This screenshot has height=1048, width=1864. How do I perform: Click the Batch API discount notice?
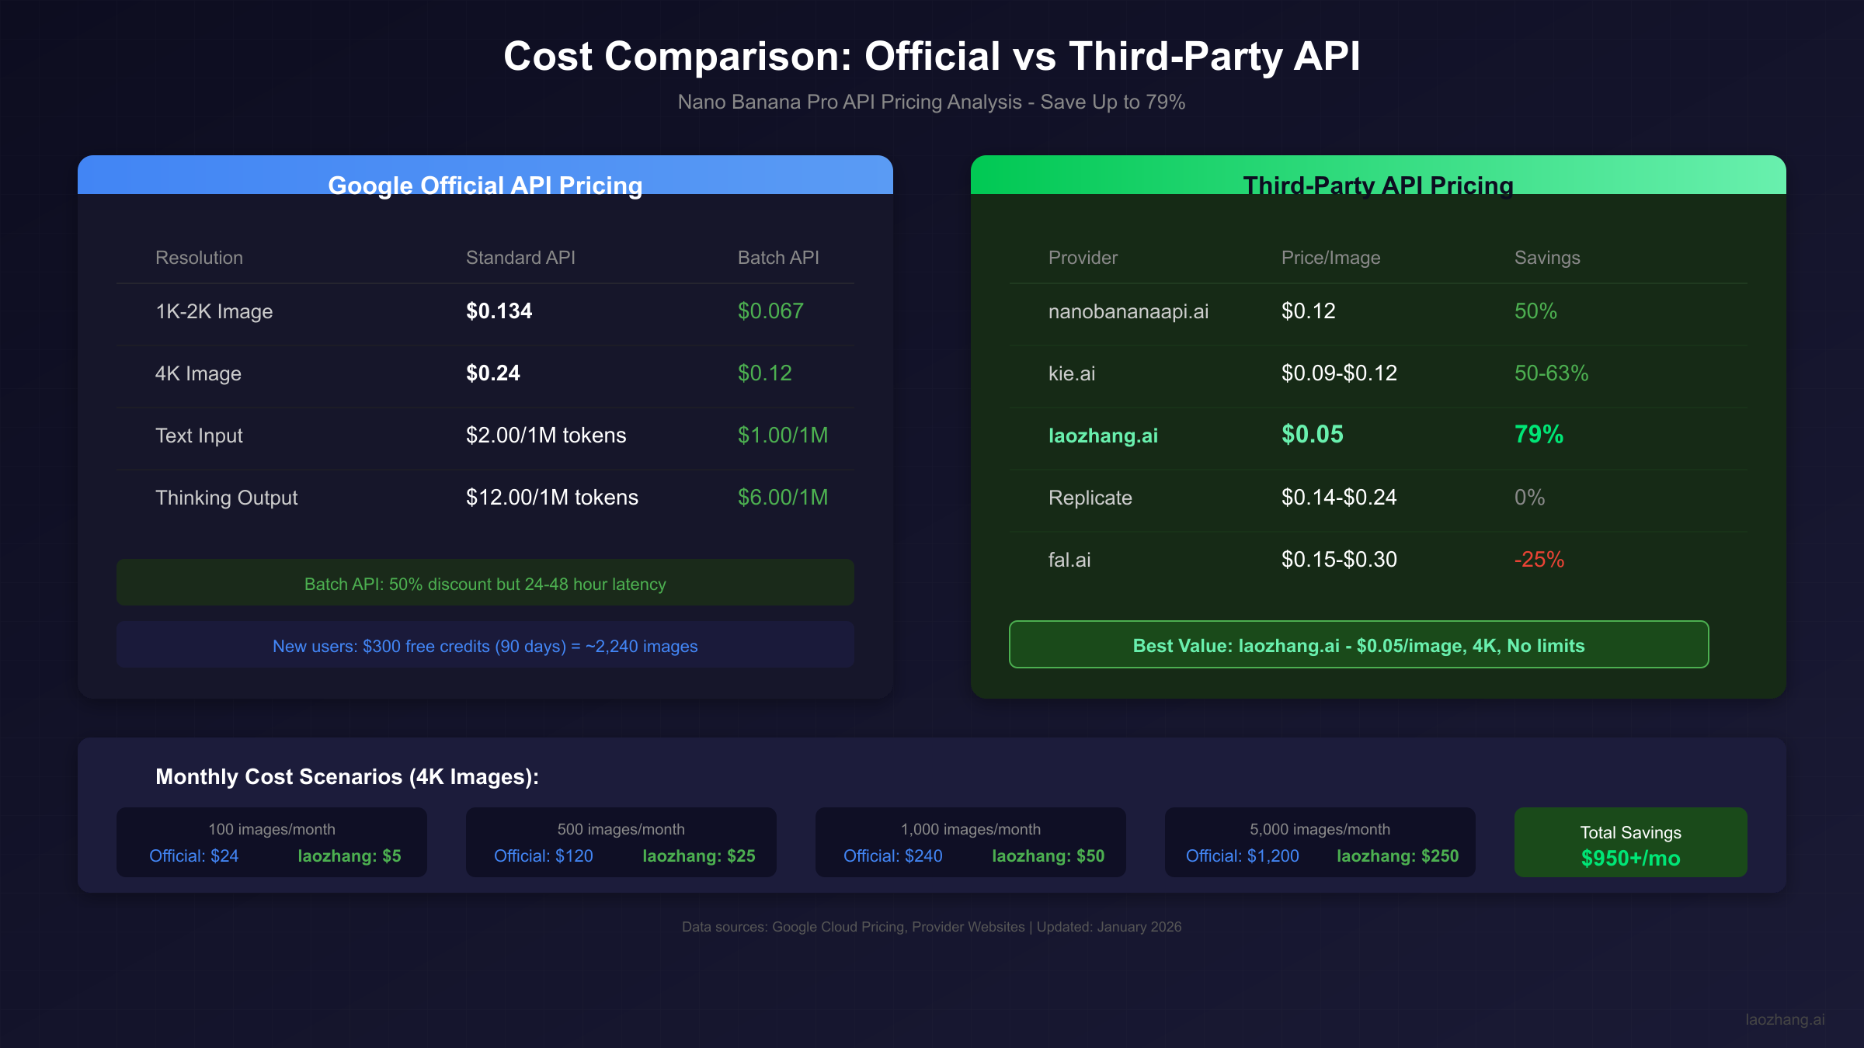(x=485, y=584)
